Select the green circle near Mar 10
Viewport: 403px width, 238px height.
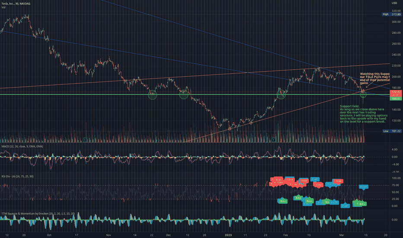[x=363, y=95]
